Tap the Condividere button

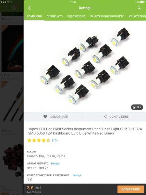point(116,117)
